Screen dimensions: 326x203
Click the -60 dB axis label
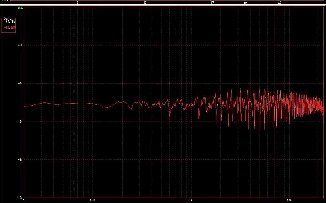coord(20,121)
